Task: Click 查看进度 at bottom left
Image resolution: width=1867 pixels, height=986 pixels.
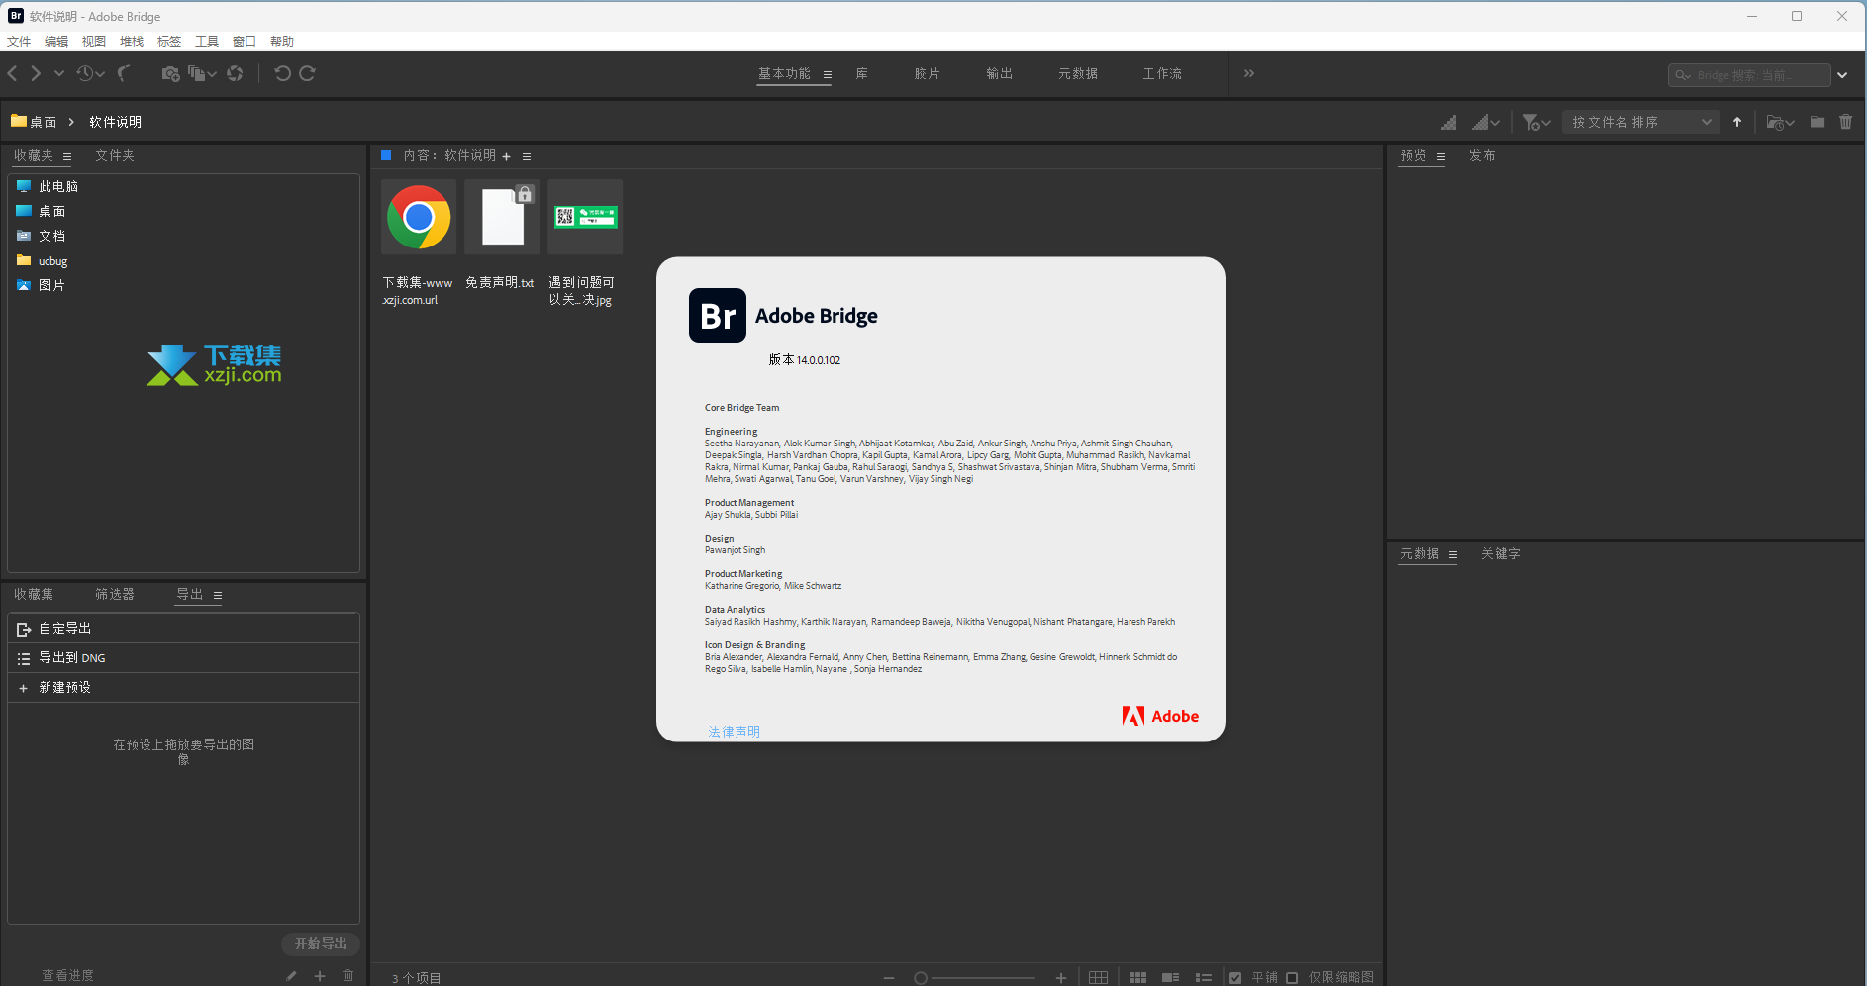Action: coord(67,975)
